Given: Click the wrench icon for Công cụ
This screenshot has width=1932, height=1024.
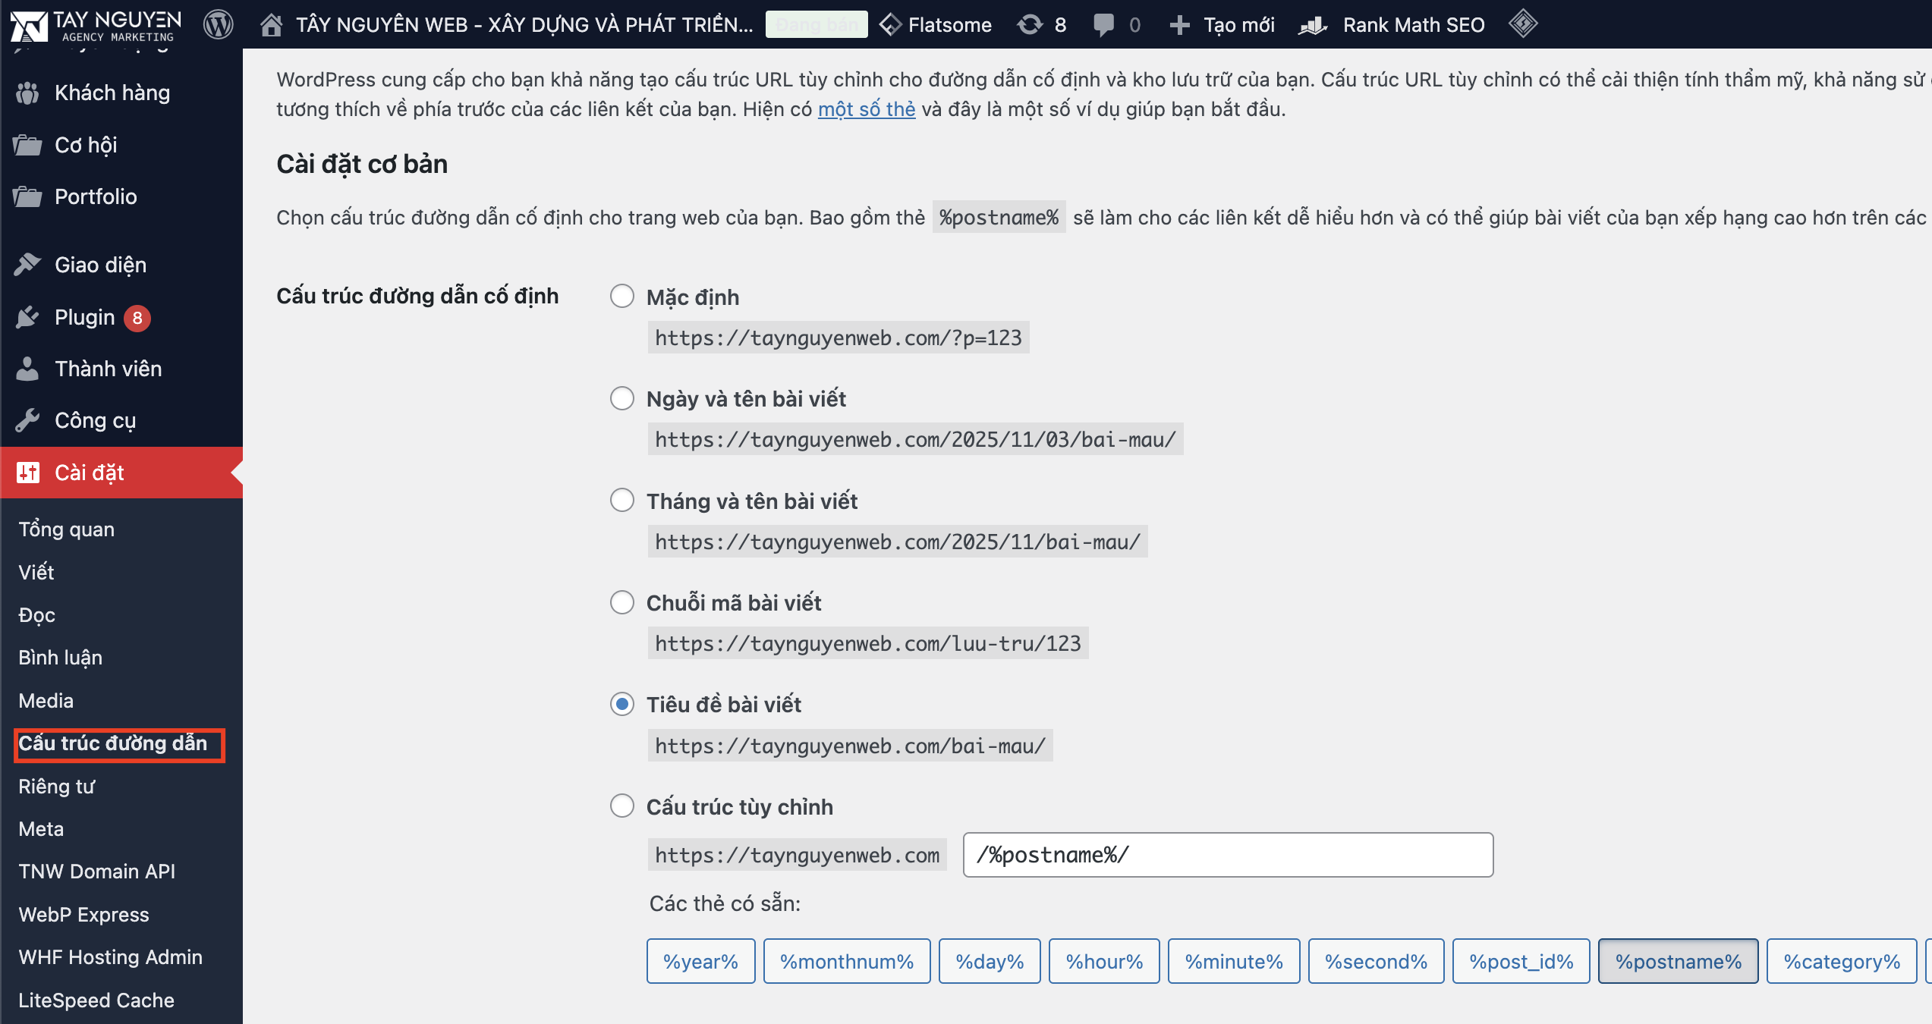Looking at the screenshot, I should coord(28,419).
